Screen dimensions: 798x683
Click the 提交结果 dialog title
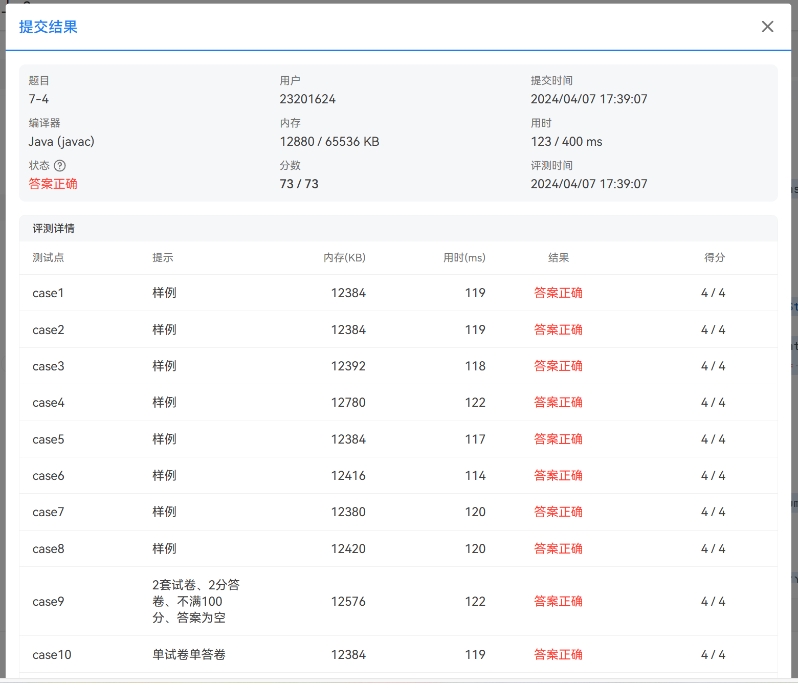48,27
